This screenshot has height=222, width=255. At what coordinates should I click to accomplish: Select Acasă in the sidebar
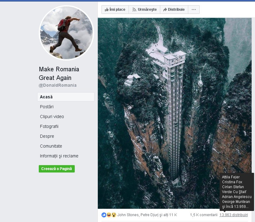(x=46, y=97)
